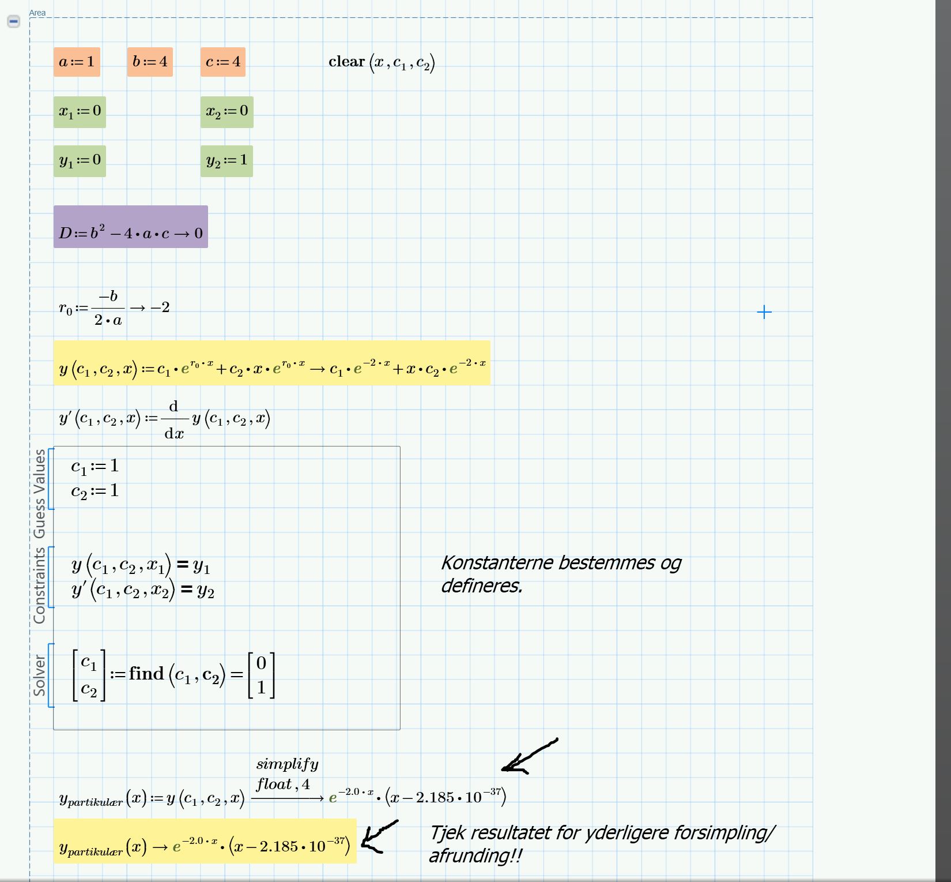The height and width of the screenshot is (882, 951).
Task: Click the green x1:=0 region
Action: [x=79, y=112]
